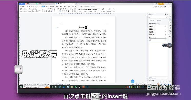Click the text highlight color icon

tap(49, 11)
